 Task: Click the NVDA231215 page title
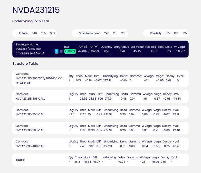pos(36,10)
